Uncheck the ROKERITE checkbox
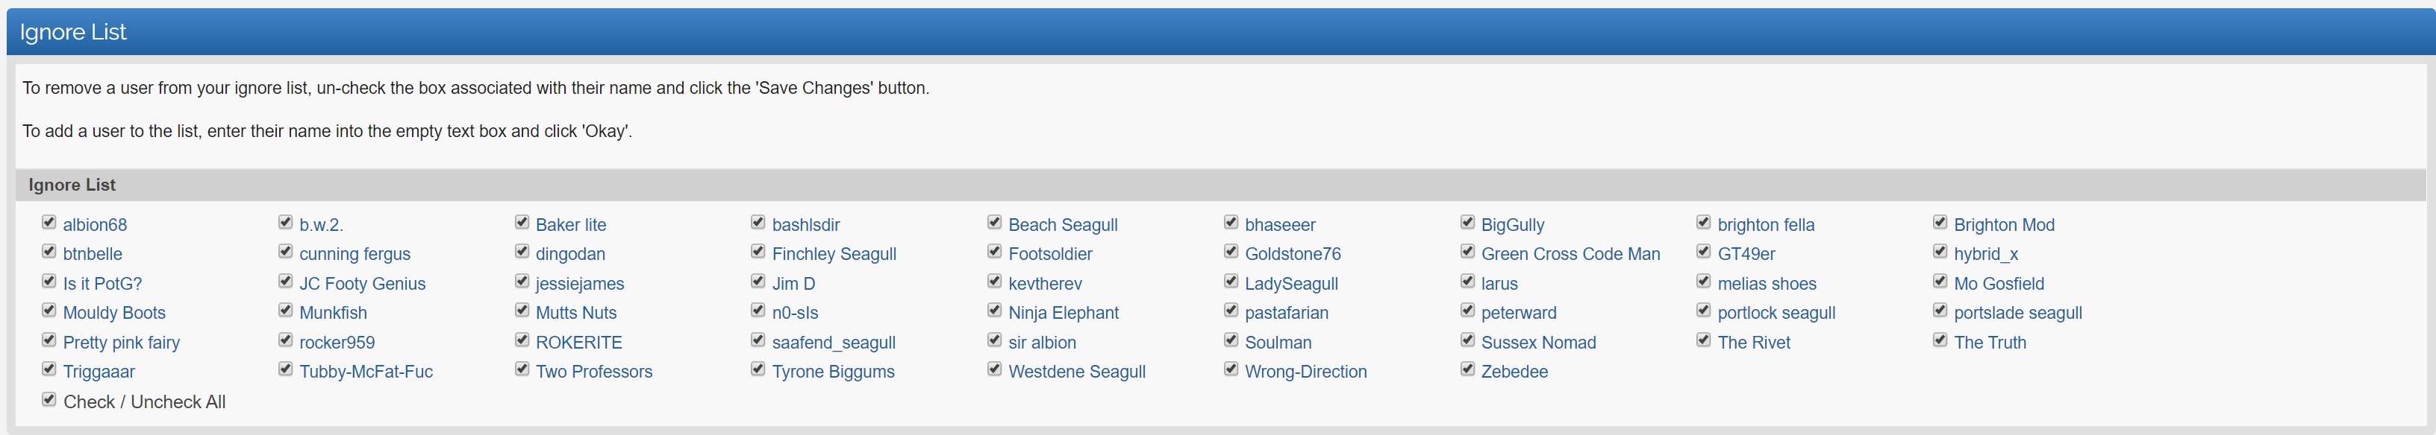The width and height of the screenshot is (2436, 435). click(x=522, y=340)
